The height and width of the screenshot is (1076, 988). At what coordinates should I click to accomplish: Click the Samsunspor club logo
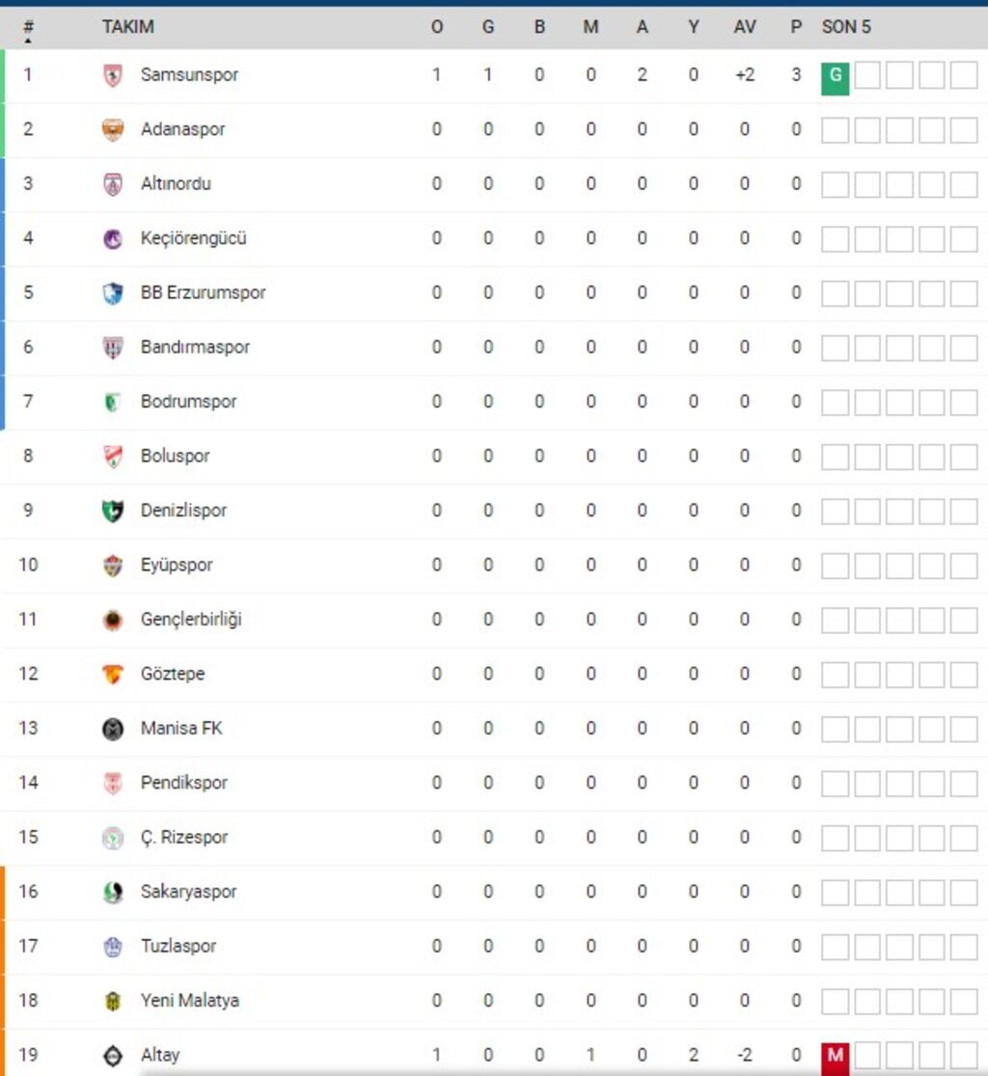(113, 75)
